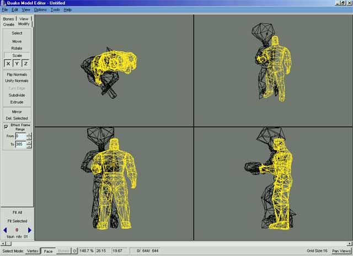Advance to next frame with right blue arrow
The width and height of the screenshot is (353, 256).
[30, 230]
